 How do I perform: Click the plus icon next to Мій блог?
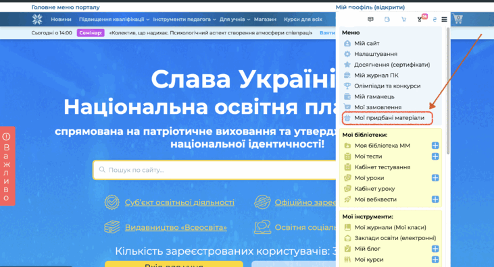pyautogui.click(x=435, y=249)
